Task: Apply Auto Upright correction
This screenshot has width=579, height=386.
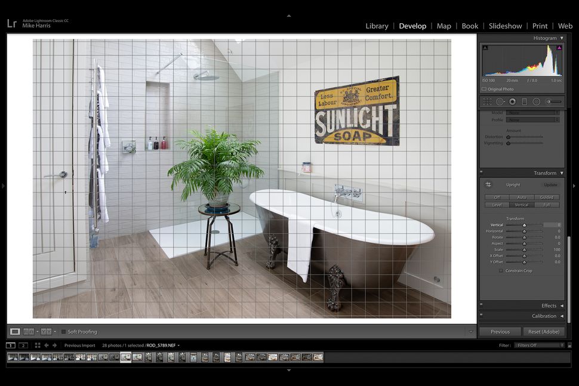Action: (521, 197)
